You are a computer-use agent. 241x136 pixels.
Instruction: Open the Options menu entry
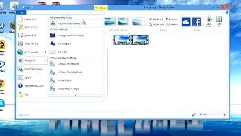(x=32, y=77)
